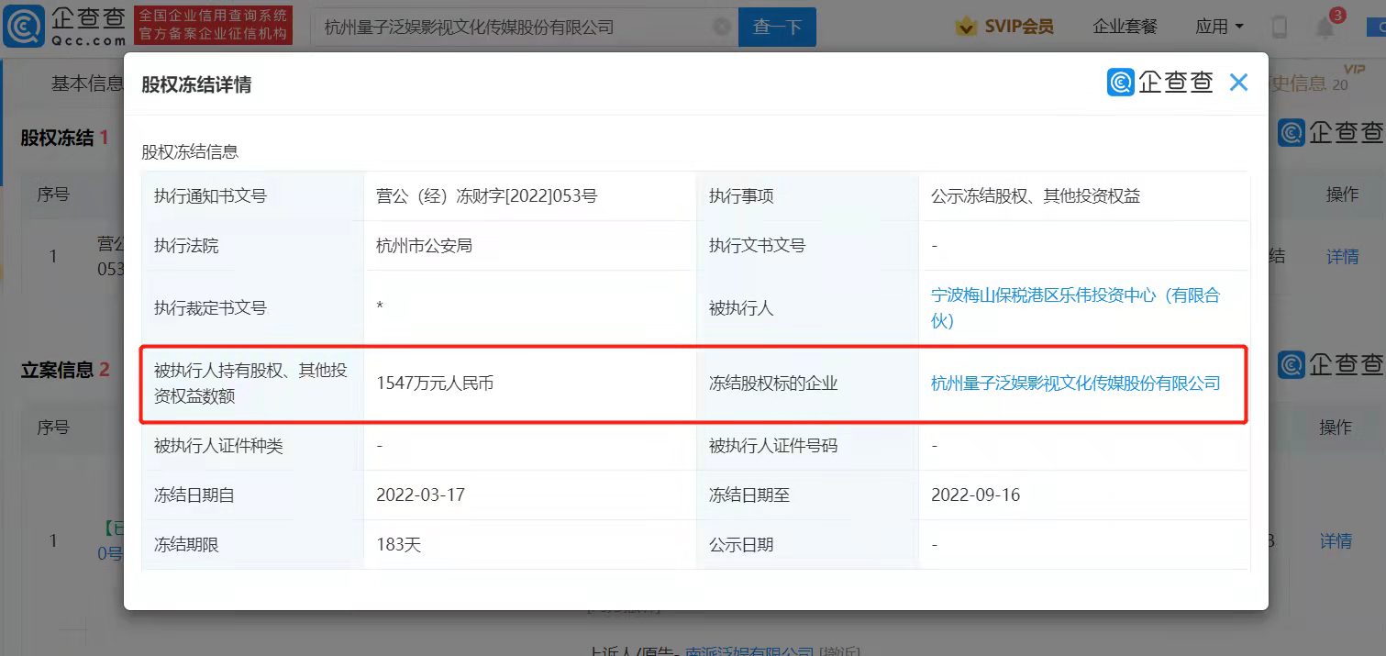This screenshot has width=1386, height=656.
Task: Expand the 应用 dropdown menu
Action: tap(1220, 26)
